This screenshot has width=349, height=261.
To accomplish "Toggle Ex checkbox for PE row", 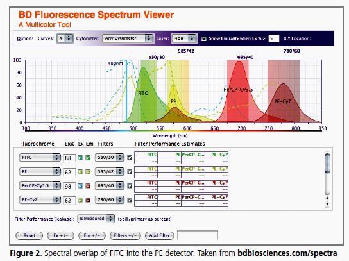I will (x=80, y=172).
